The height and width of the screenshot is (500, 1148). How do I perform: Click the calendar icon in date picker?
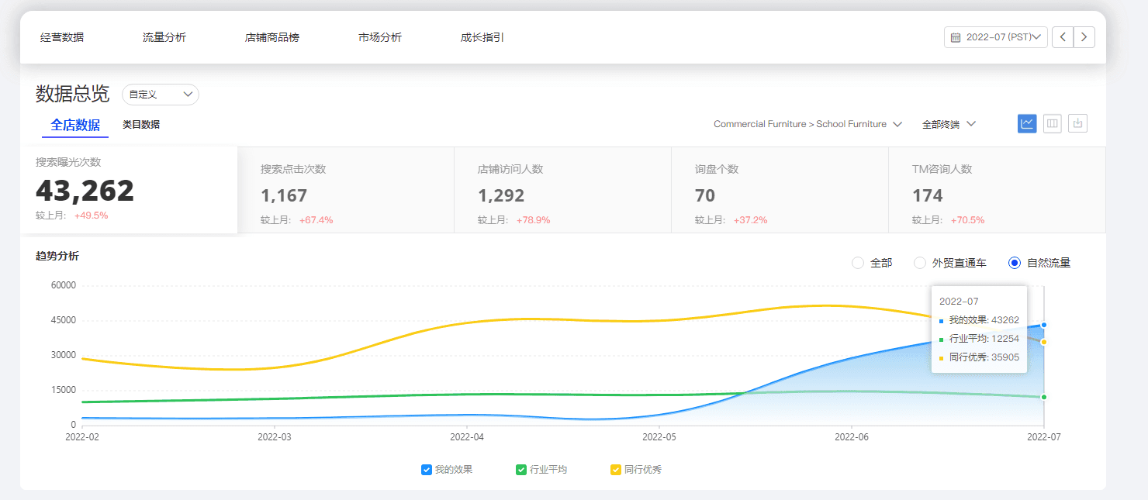coord(956,37)
